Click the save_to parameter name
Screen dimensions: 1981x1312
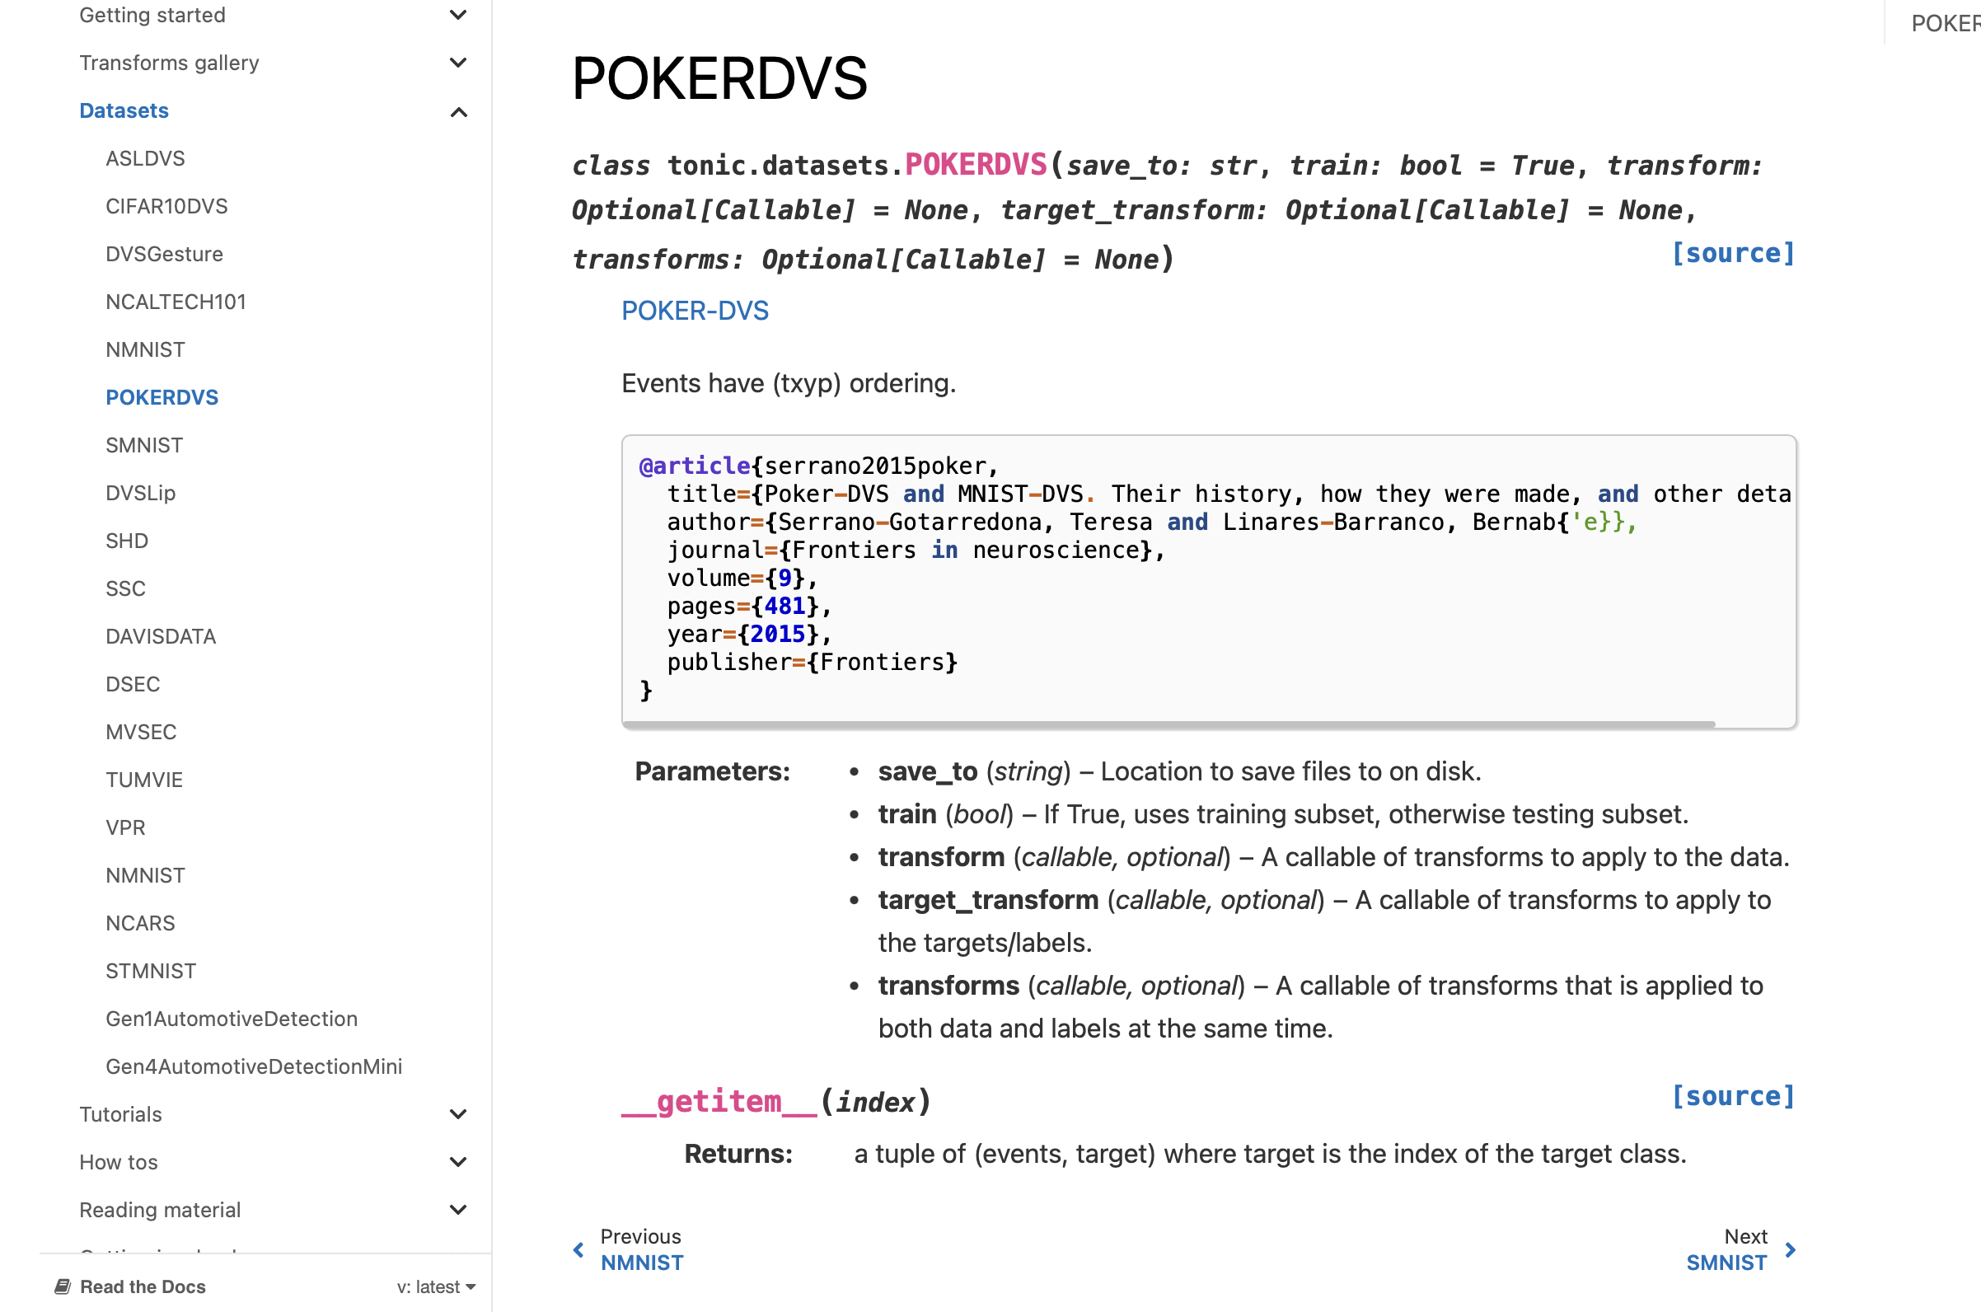coord(927,771)
